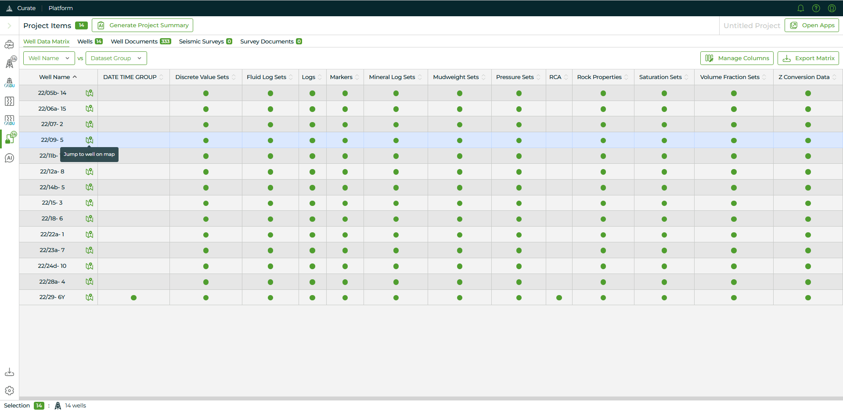Open the seismic sidebar icon

(9, 101)
